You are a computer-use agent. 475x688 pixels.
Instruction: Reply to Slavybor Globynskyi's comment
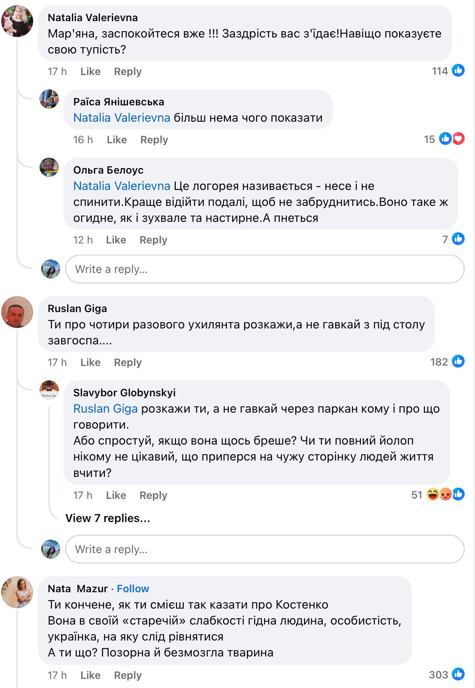[153, 495]
